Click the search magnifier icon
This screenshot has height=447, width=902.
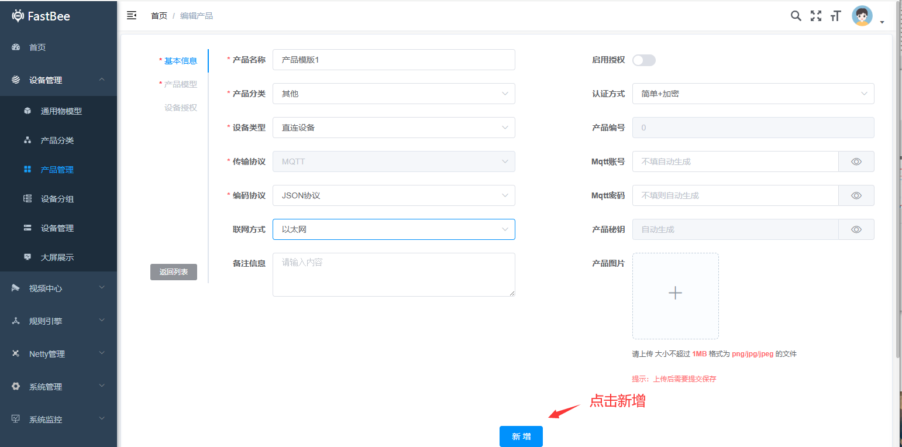(x=796, y=16)
